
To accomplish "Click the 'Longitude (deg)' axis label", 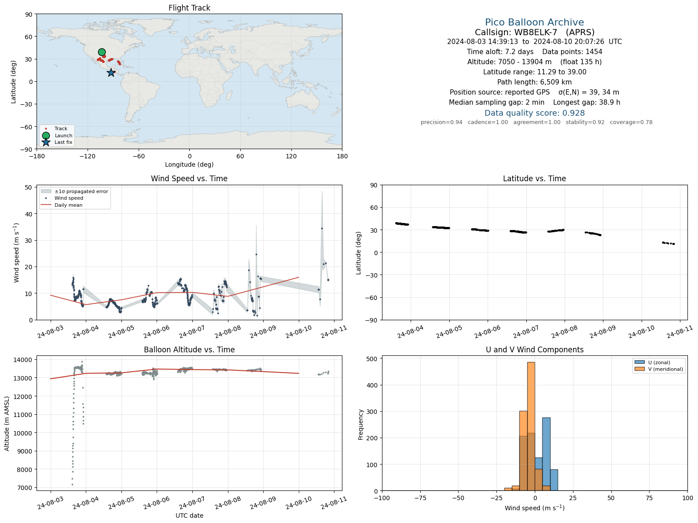I will pos(189,165).
